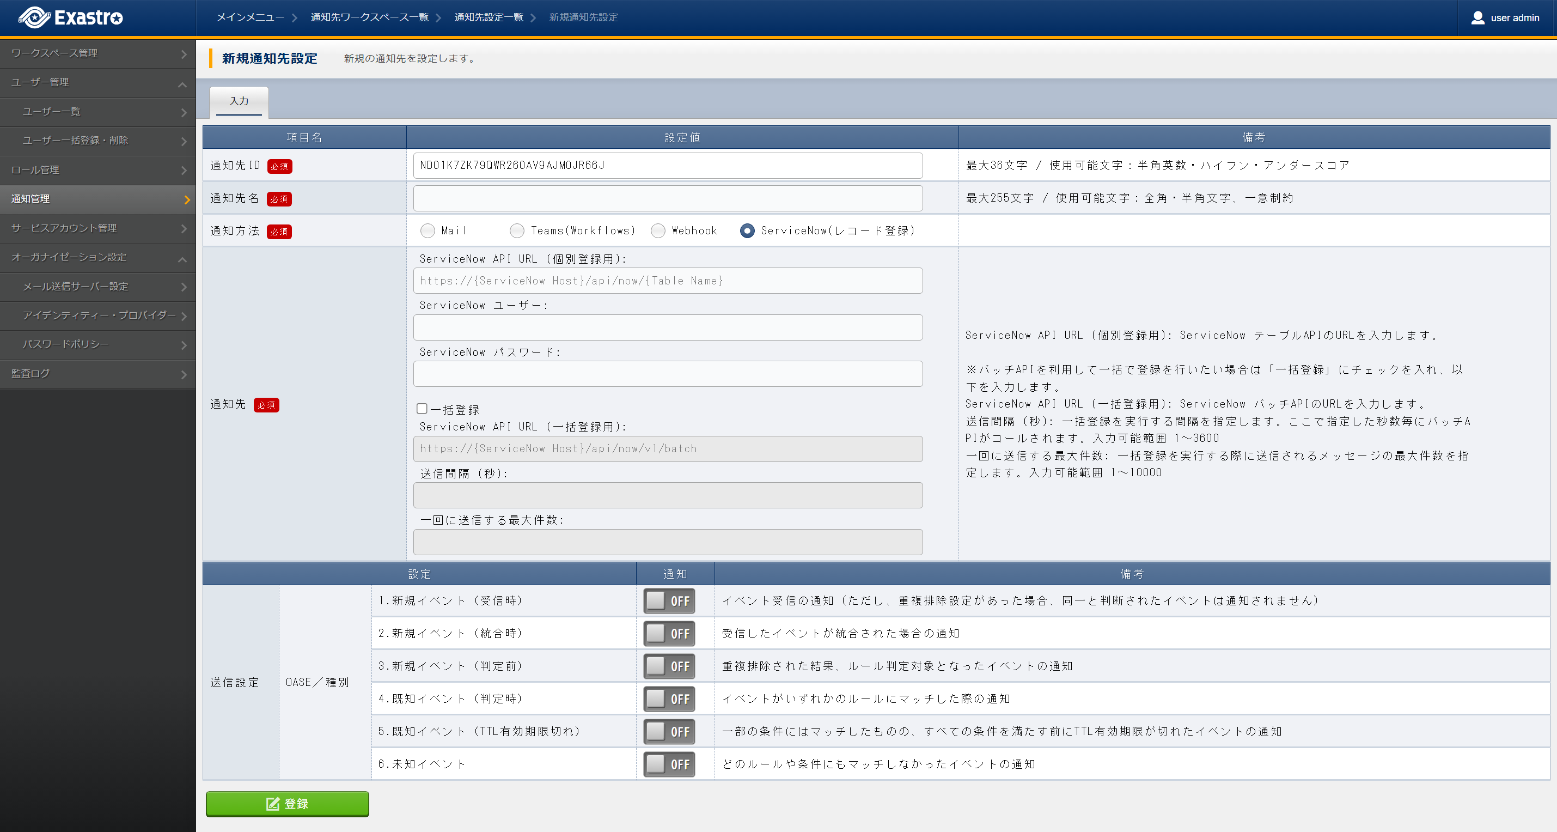Screen dimensions: 1557x832
Task: Open 通知先ワークスペース一覧 breadcrumb link
Action: (x=369, y=17)
